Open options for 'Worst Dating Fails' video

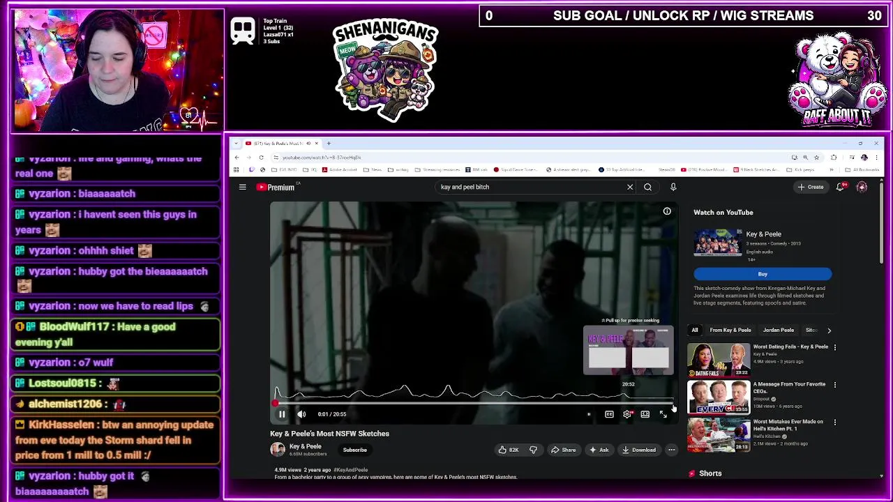(x=834, y=347)
